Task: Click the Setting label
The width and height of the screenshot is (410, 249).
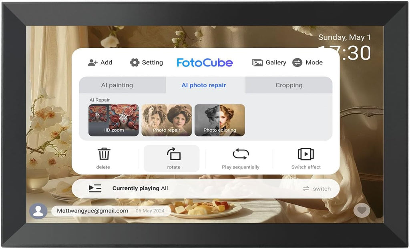Action: click(x=153, y=62)
